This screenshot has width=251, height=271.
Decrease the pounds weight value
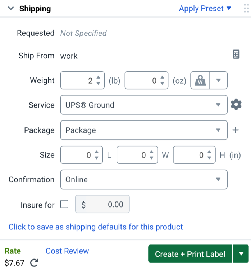[x=98, y=83]
